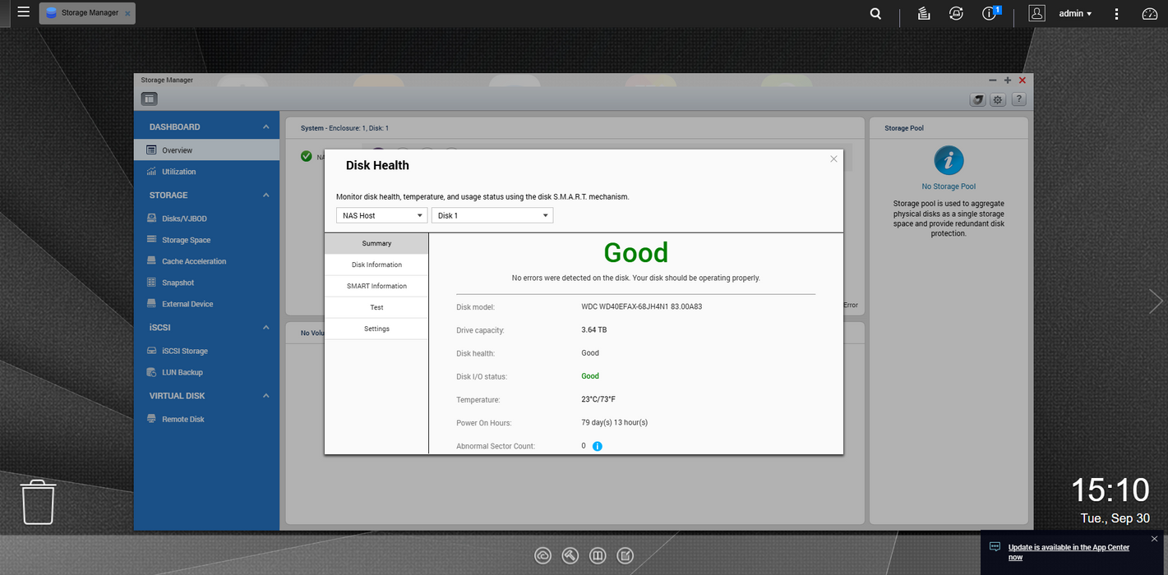Screen dimensions: 1168x575
Task: Open event notifications icon with badge
Action: 990,13
